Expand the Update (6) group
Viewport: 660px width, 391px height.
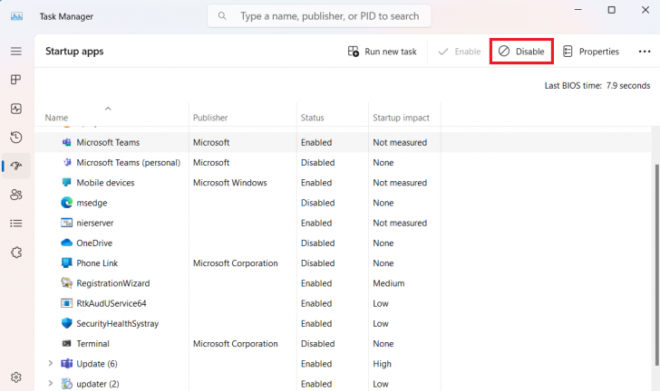[x=50, y=363]
